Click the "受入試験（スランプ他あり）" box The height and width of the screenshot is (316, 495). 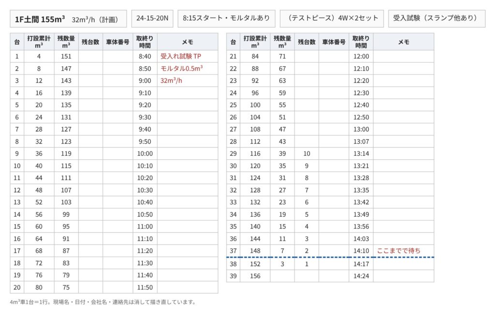[x=437, y=18]
